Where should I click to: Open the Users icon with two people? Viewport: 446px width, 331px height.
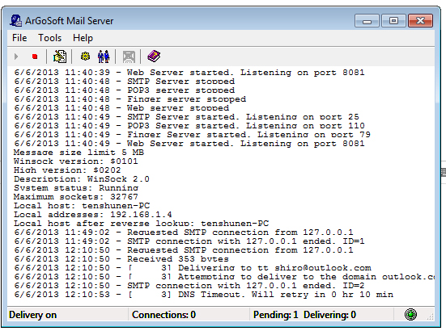pos(104,57)
